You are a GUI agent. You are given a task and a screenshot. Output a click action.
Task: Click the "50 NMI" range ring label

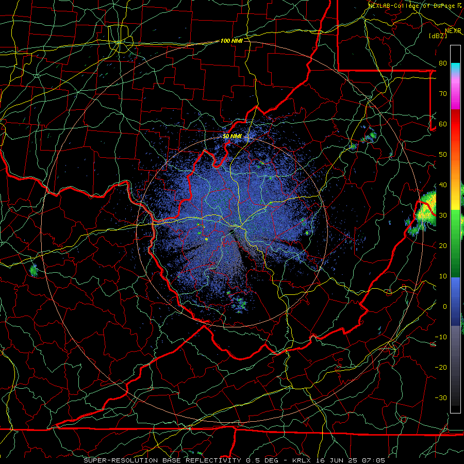coord(232,137)
